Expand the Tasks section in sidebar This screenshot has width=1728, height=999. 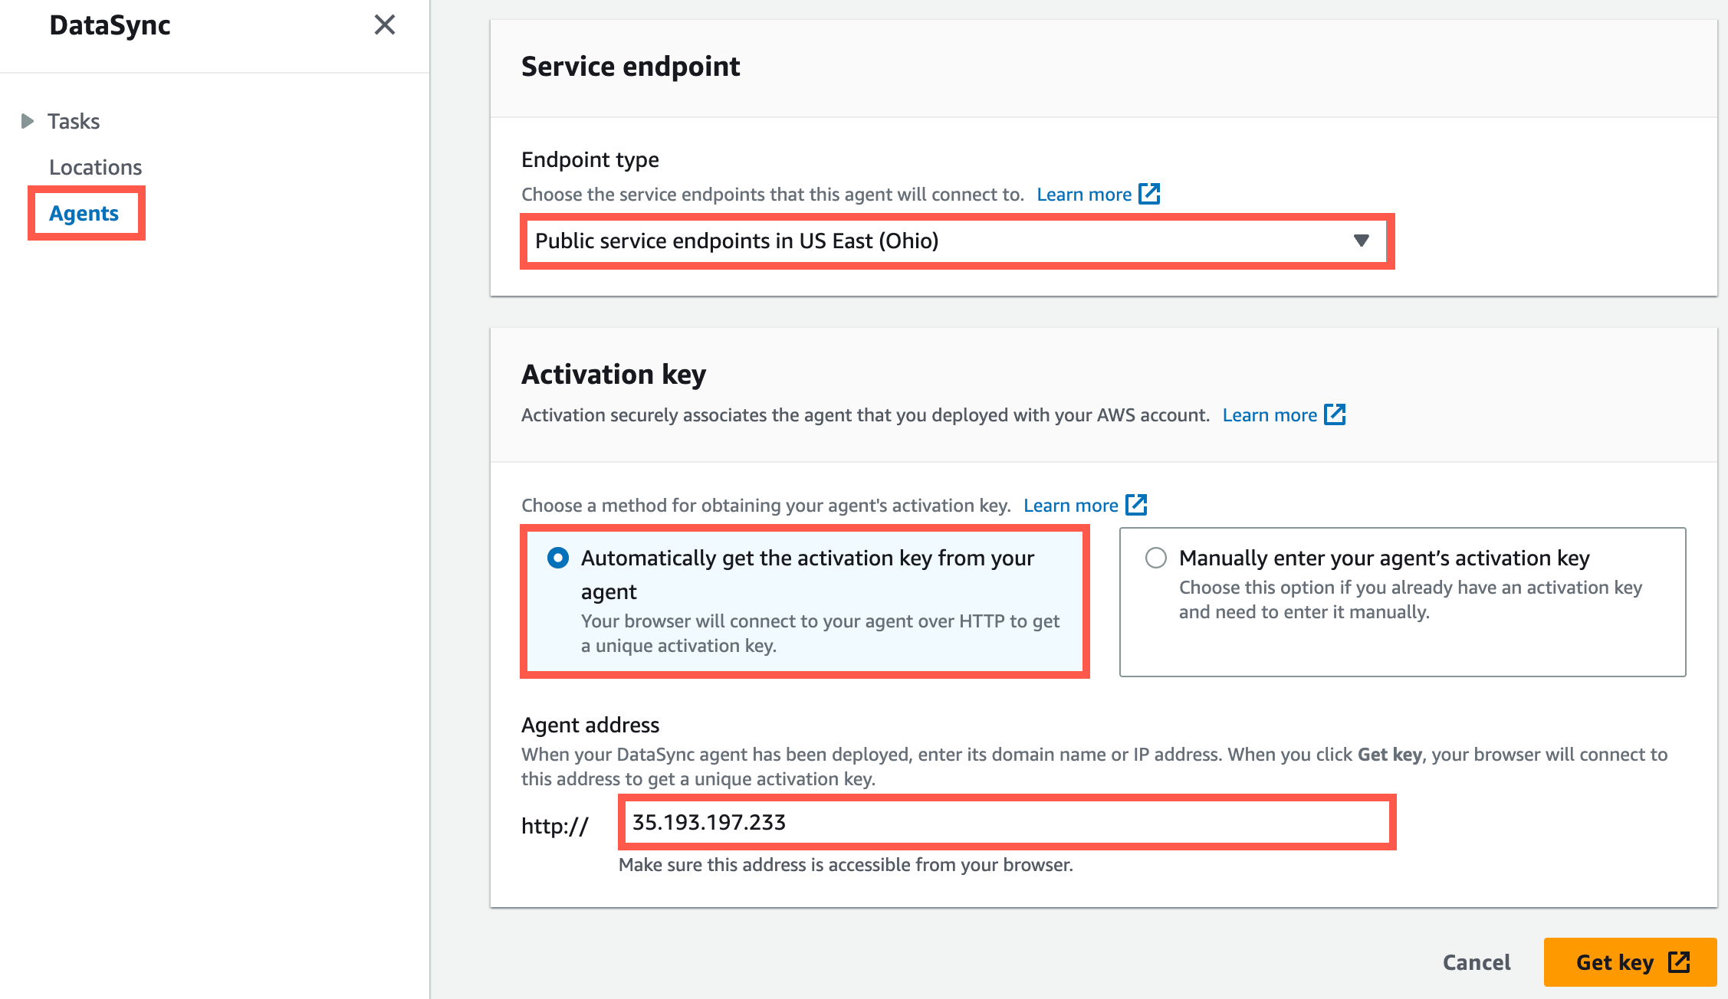click(28, 120)
